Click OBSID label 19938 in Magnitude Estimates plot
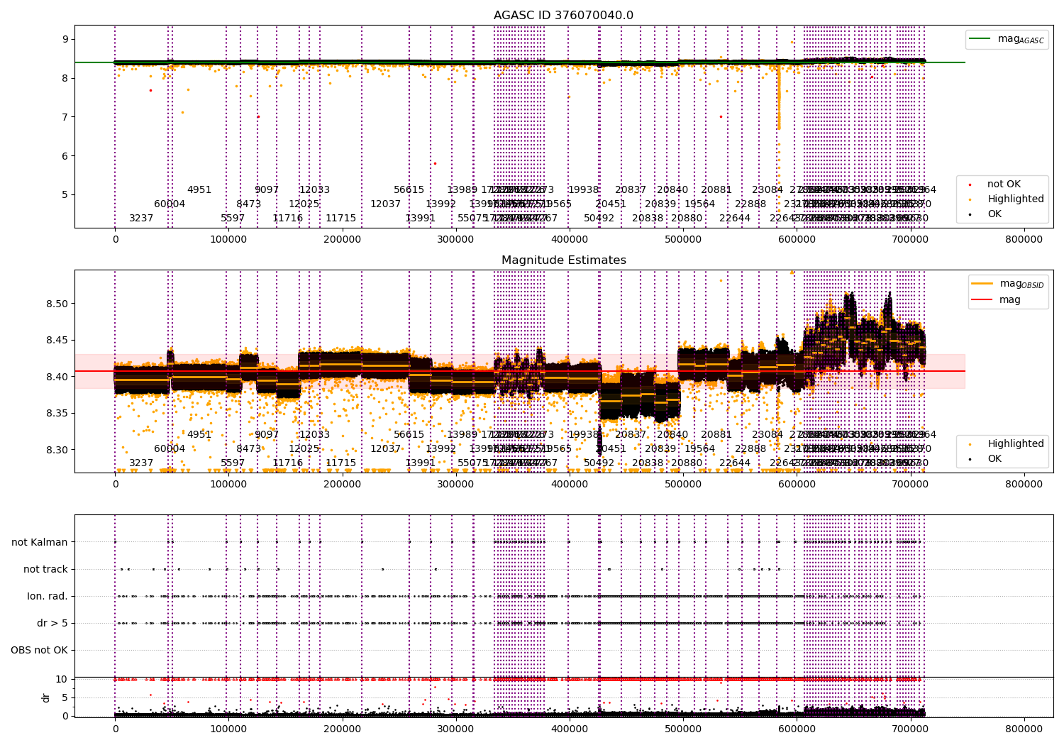Image resolution: width=1064 pixels, height=745 pixels. (584, 434)
